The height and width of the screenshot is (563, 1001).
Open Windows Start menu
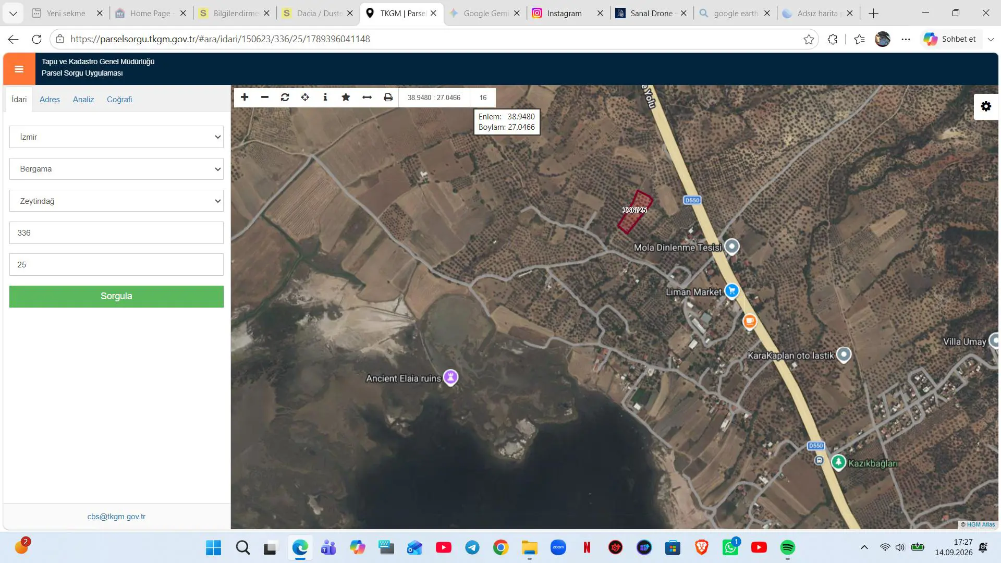[x=214, y=548]
